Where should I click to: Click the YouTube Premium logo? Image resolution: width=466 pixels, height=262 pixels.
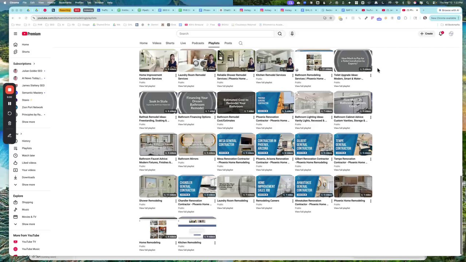[x=31, y=34]
